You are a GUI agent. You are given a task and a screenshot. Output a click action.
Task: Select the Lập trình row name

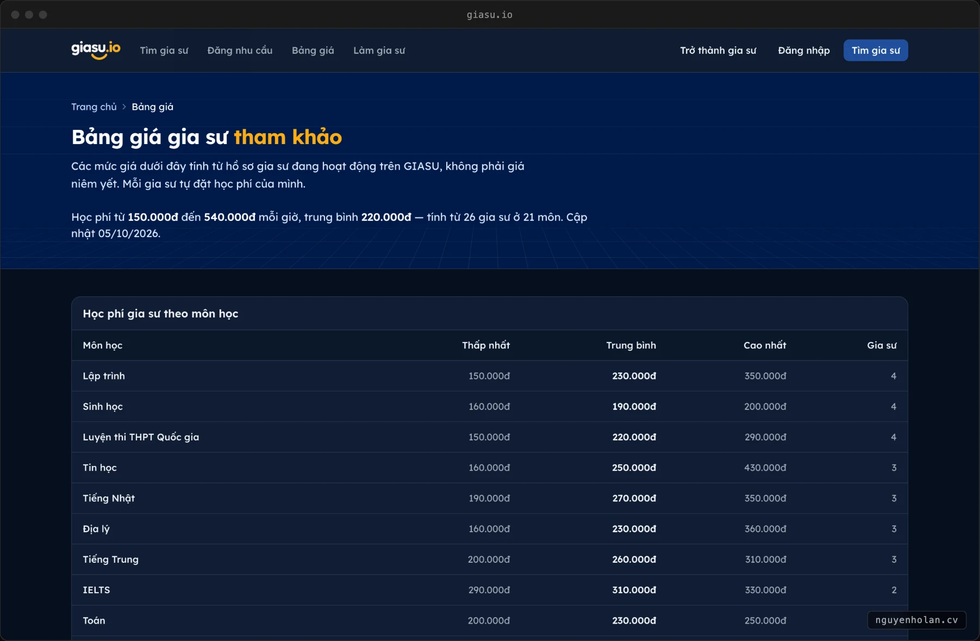(x=104, y=376)
